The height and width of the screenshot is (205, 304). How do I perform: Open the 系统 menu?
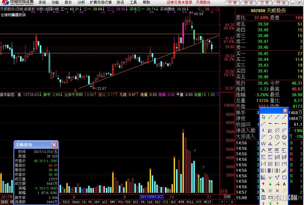coord(42,2)
